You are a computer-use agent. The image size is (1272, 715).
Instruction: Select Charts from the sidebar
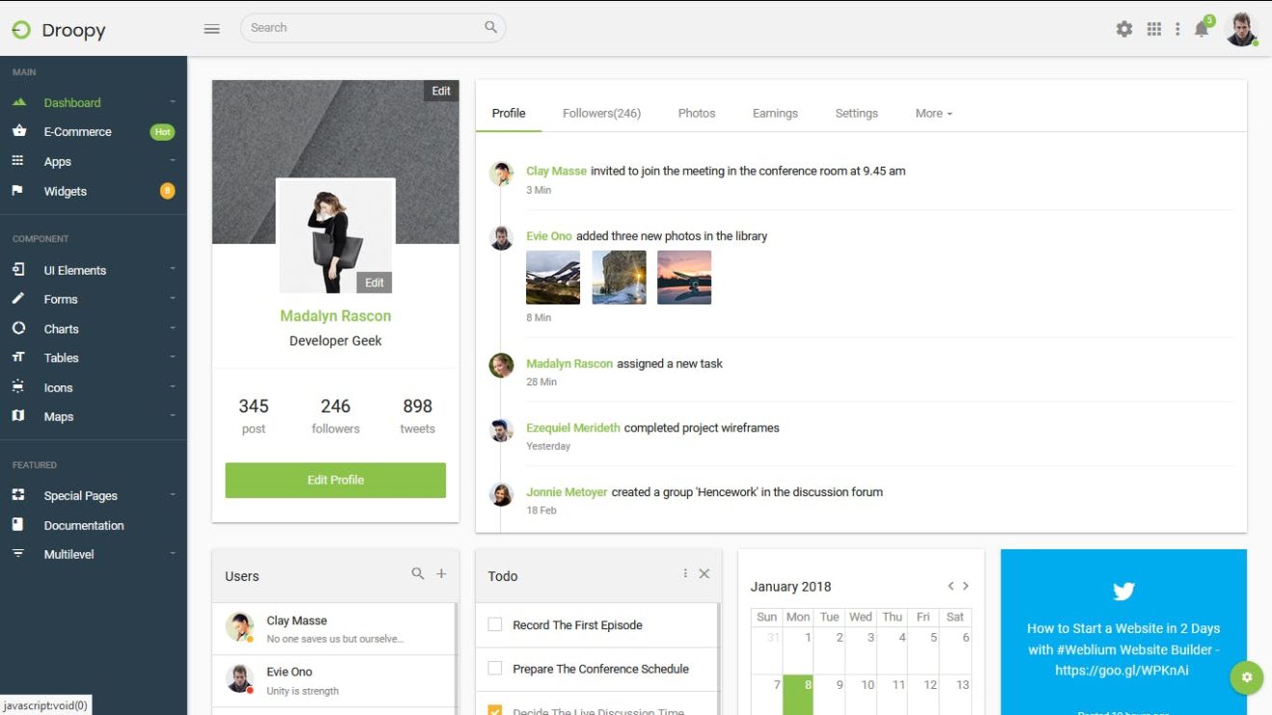point(61,329)
